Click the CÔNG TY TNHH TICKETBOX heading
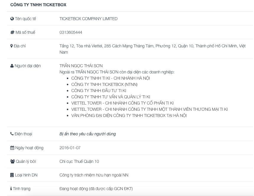This screenshot has height=196, width=254. (x=38, y=5)
